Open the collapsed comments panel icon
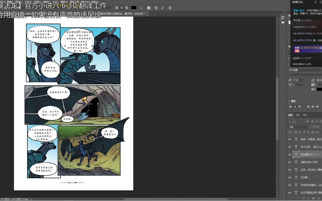 click(x=283, y=23)
